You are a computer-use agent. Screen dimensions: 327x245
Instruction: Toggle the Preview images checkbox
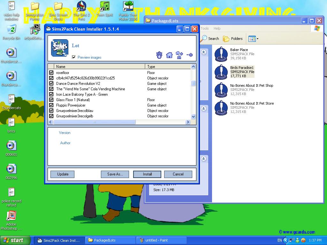[74, 57]
